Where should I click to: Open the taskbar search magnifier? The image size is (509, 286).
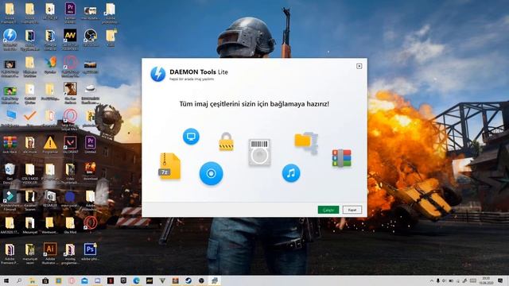19,280
